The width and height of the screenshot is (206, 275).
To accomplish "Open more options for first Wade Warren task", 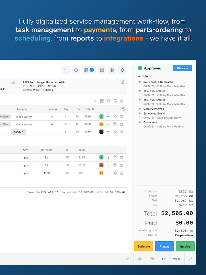I will pyautogui.click(x=108, y=117).
